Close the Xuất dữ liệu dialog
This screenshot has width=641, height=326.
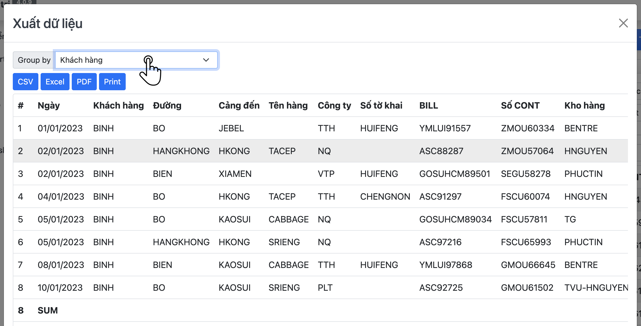[x=623, y=23]
